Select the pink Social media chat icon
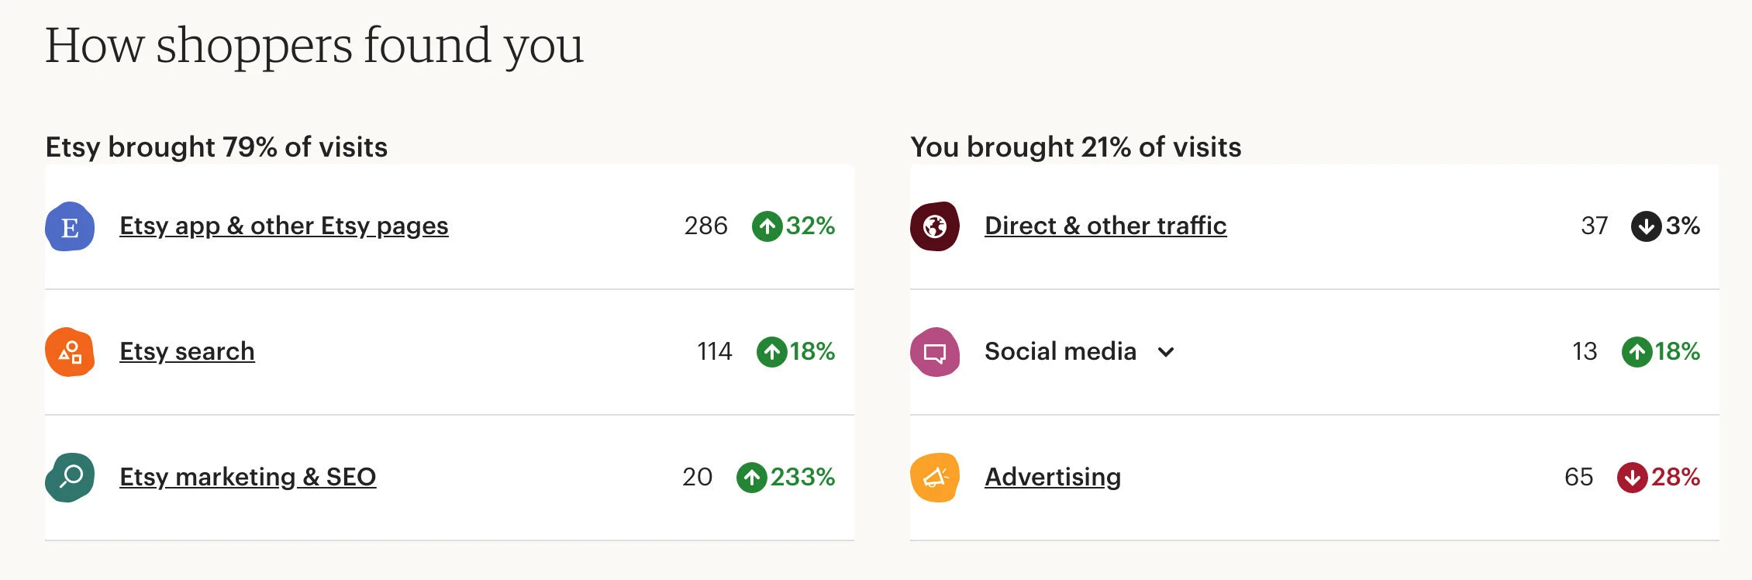 935,351
